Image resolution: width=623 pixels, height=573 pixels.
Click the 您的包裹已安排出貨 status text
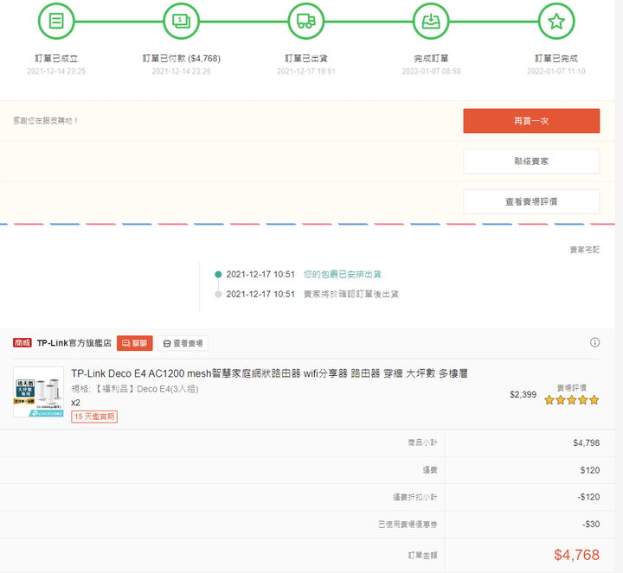[343, 274]
